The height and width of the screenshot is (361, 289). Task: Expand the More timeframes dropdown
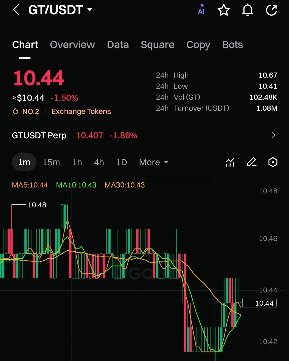coord(154,162)
